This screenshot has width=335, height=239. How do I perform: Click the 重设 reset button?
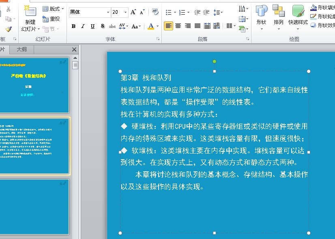point(51,19)
